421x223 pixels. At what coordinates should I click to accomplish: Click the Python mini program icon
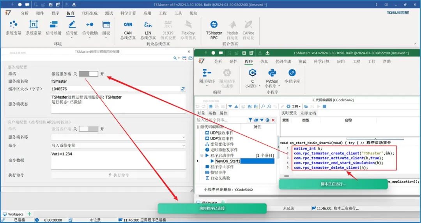coord(272,73)
